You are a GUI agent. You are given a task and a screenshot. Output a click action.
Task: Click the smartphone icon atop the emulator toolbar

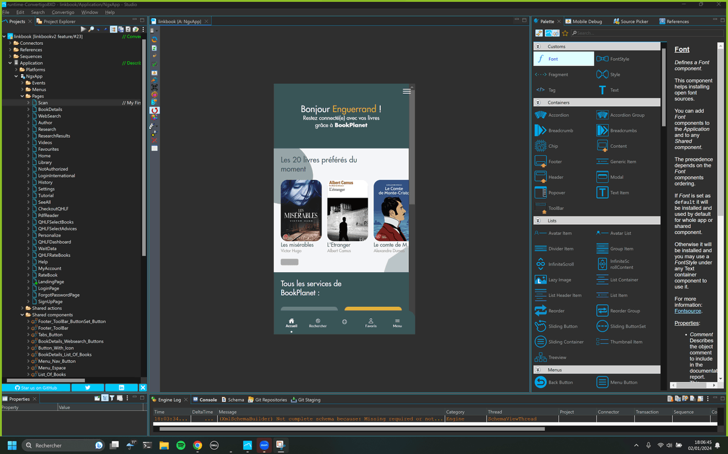point(153,30)
